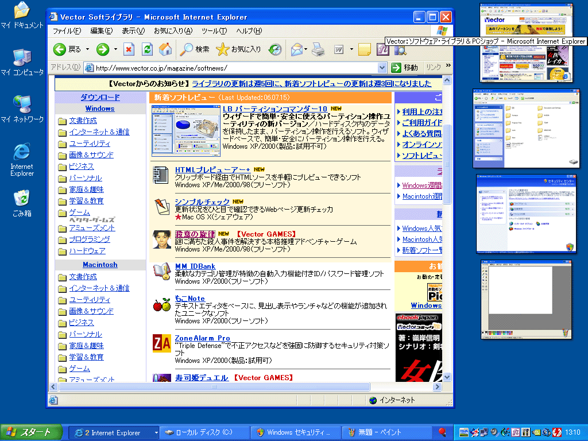Open the 表示(V) menu

tap(133, 31)
